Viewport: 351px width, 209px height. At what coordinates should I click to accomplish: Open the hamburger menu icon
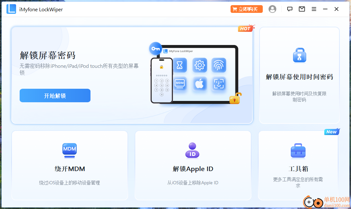tap(314, 9)
